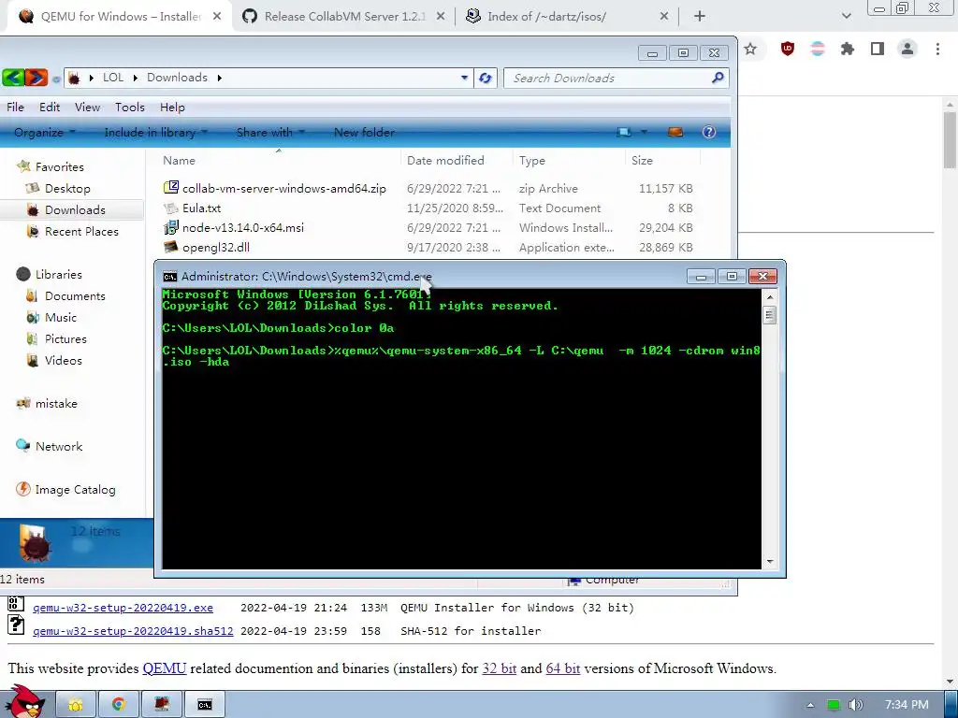Open Chrome tab search chevron
This screenshot has height=718, width=958.
click(846, 16)
